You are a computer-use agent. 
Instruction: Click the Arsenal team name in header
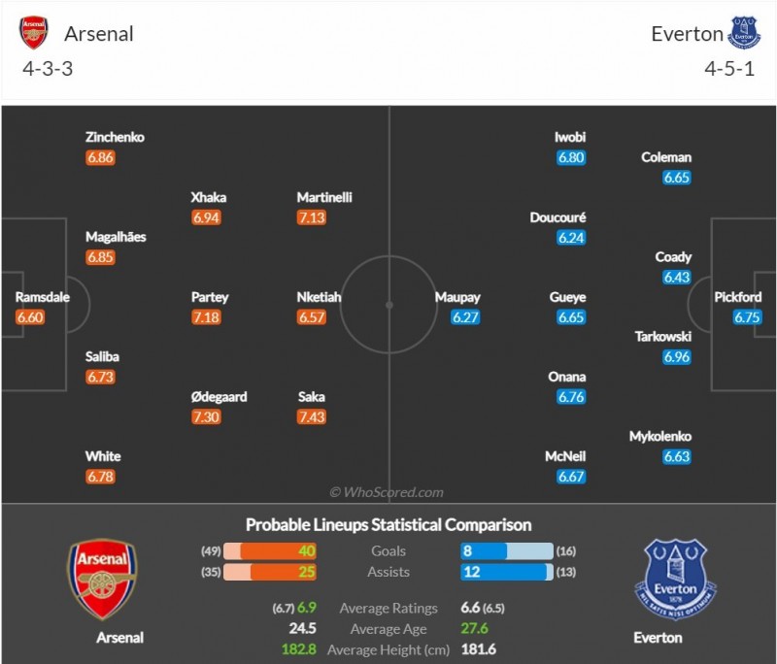pos(99,34)
